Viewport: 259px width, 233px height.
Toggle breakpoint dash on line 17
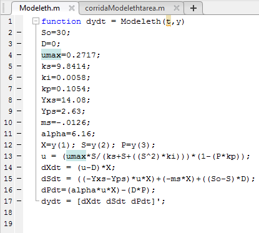coord(19,201)
